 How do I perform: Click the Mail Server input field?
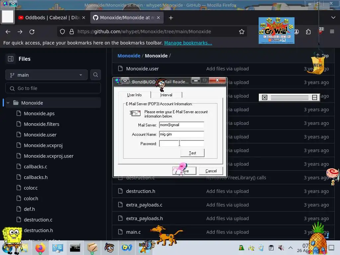tap(182, 125)
